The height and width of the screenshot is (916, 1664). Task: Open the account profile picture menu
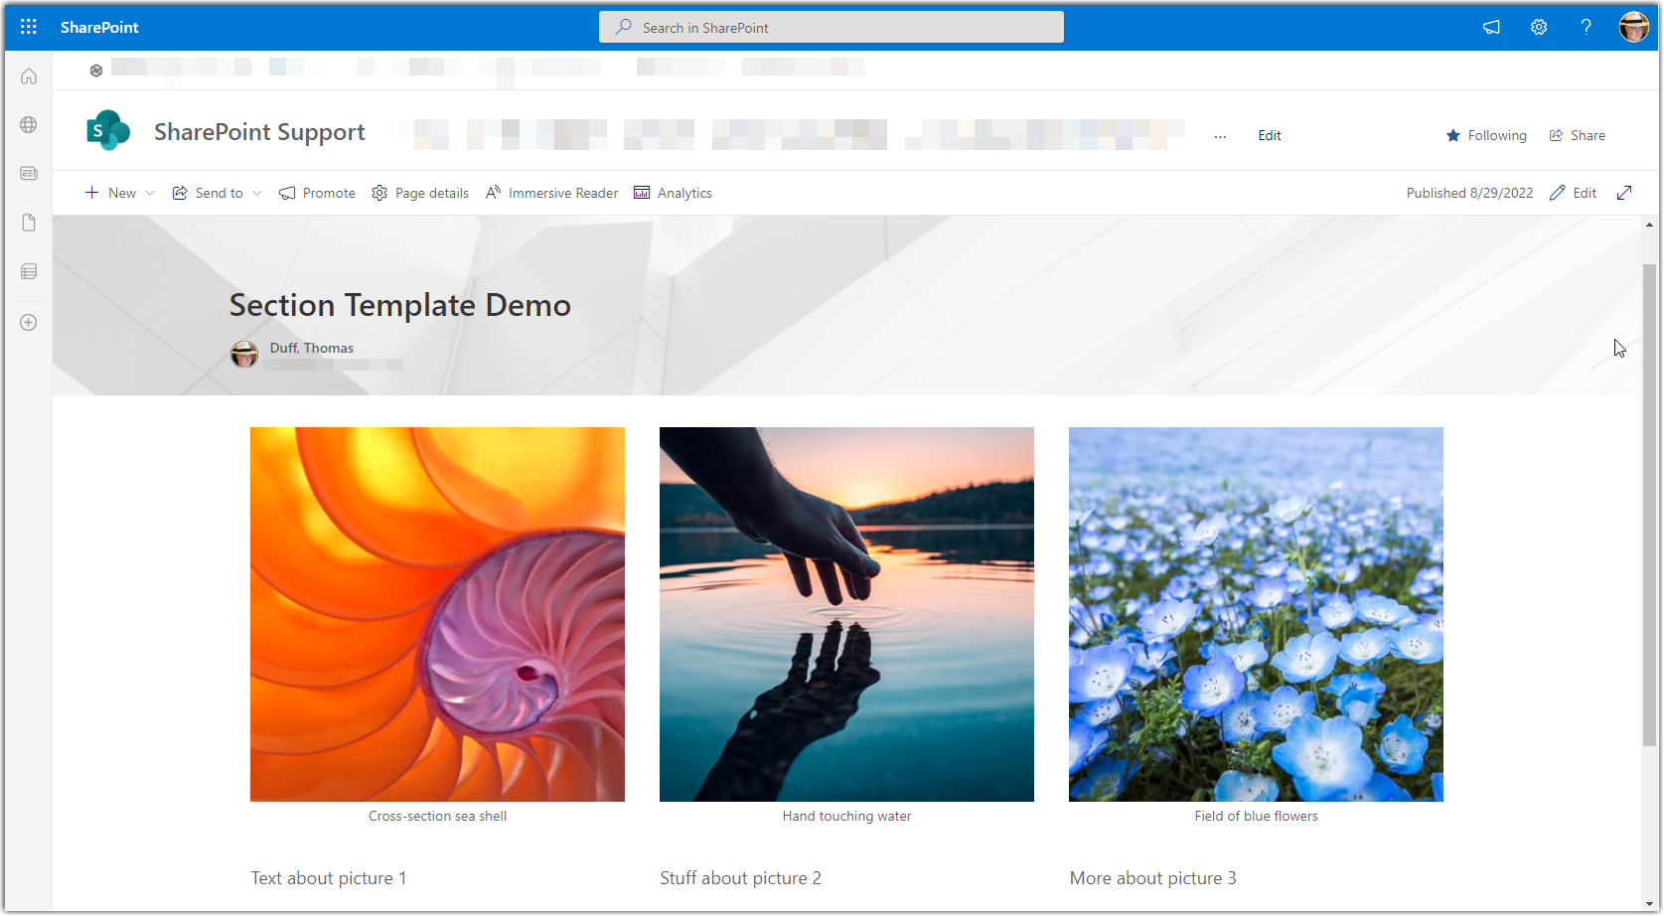point(1633,27)
